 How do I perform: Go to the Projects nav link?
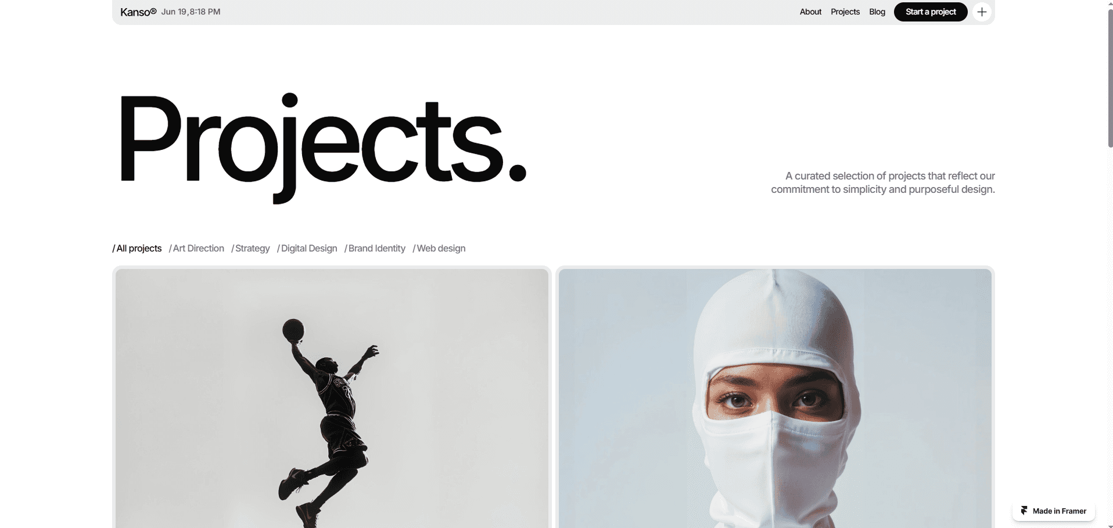tap(845, 12)
